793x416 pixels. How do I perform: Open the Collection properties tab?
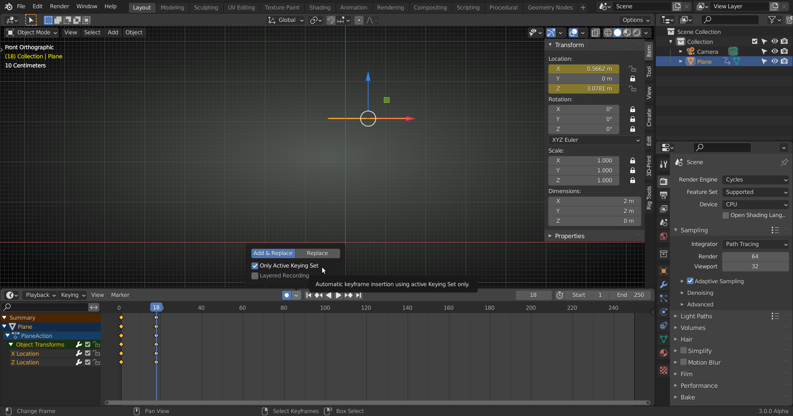coord(663,254)
